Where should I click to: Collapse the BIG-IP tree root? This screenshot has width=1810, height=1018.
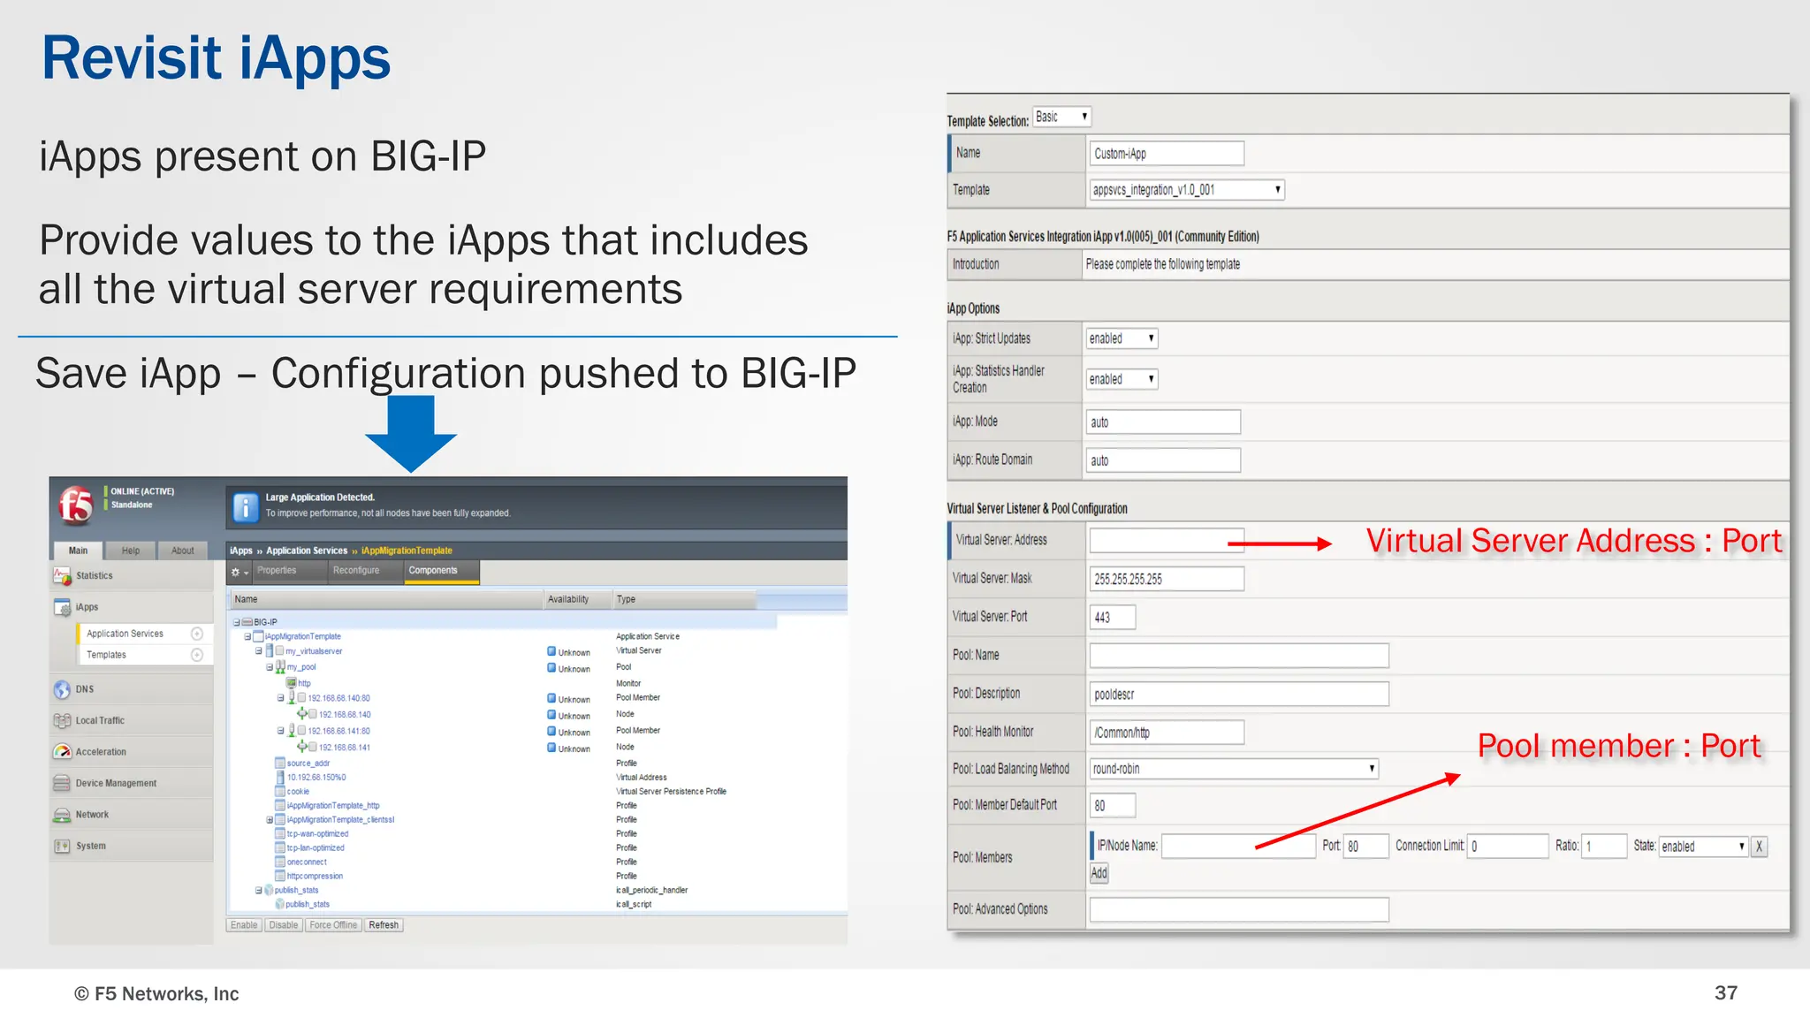coord(237,622)
